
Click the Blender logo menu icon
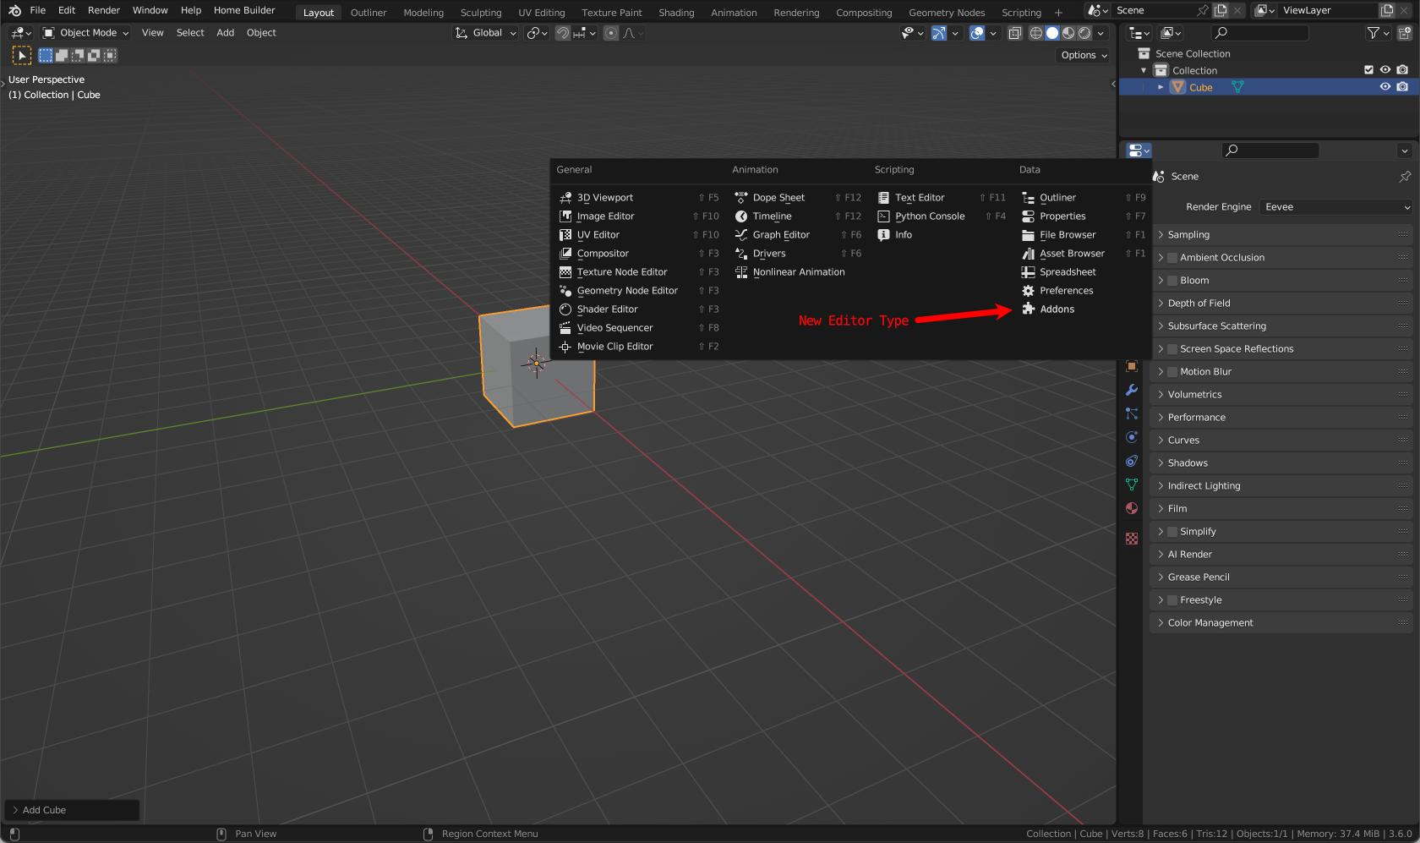pyautogui.click(x=14, y=10)
